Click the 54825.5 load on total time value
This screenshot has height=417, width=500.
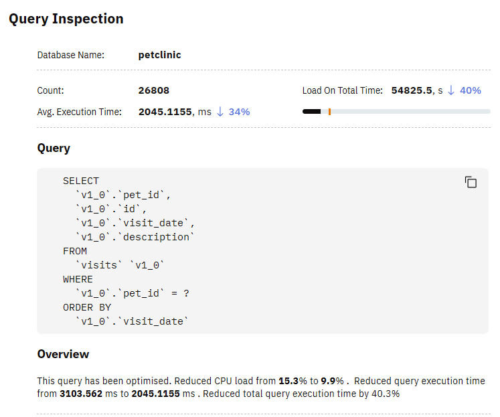point(410,90)
